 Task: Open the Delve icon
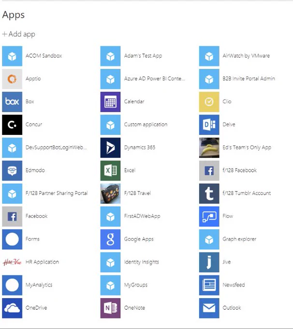(209, 125)
